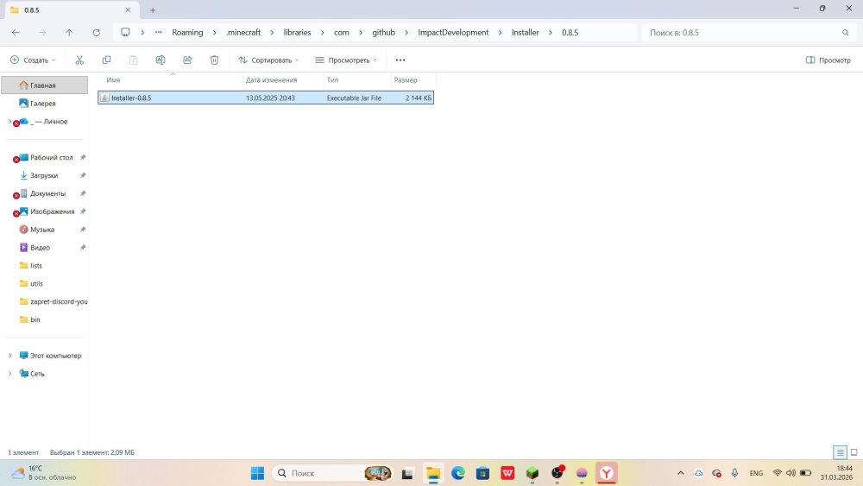Go up one folder level
Screen dimensions: 863x486
tap(69, 33)
